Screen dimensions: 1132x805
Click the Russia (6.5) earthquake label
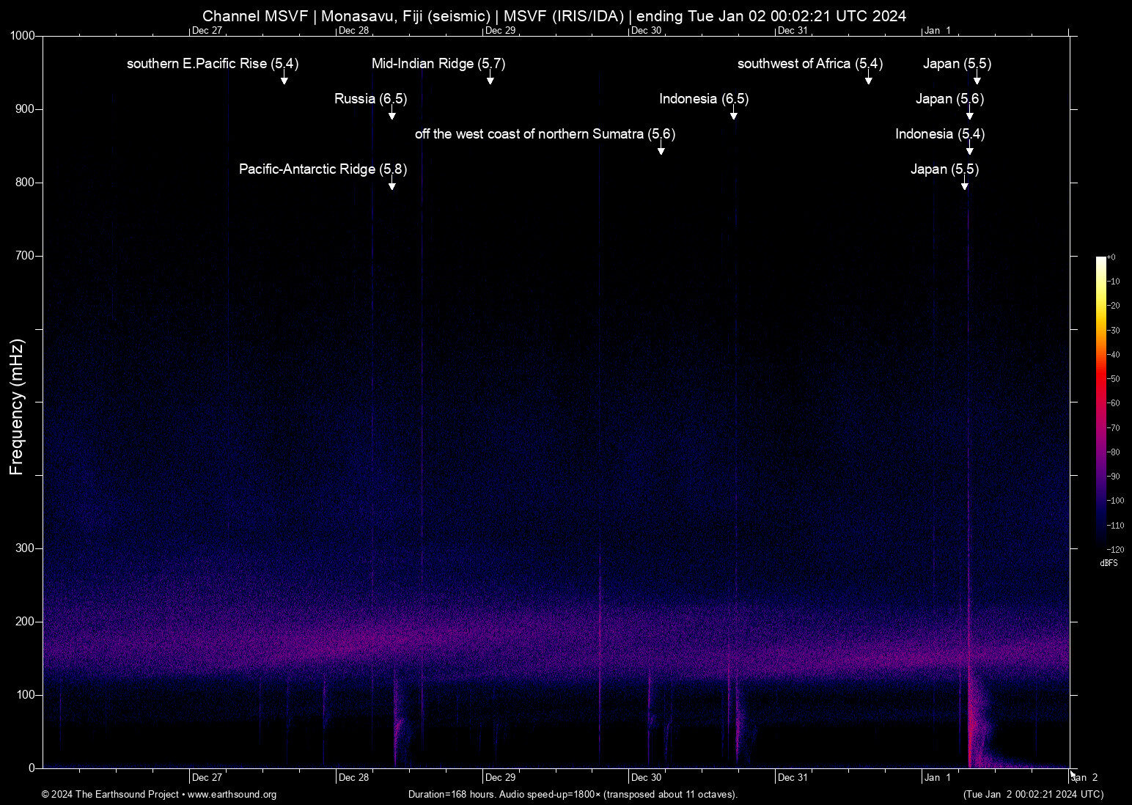[370, 99]
